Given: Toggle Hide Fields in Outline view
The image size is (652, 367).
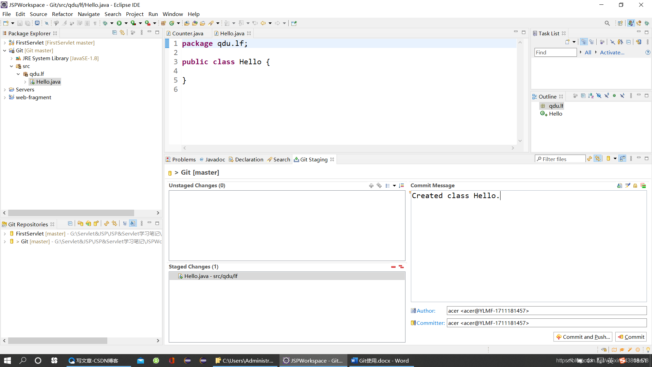Looking at the screenshot, I should coord(599,96).
